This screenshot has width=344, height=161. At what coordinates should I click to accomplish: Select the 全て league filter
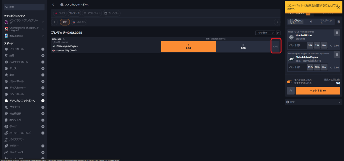(x=65, y=22)
